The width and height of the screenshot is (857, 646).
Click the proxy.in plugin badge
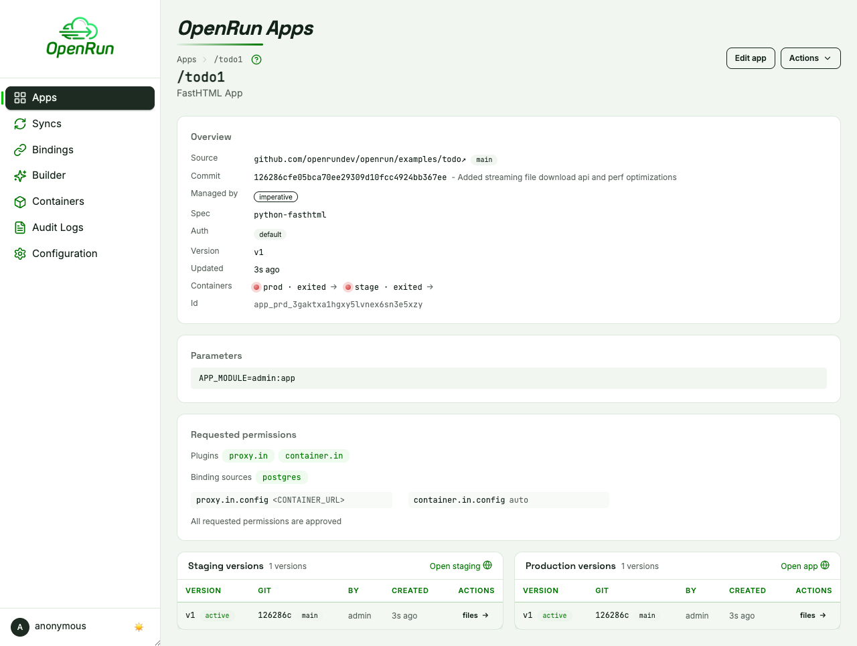248,456
